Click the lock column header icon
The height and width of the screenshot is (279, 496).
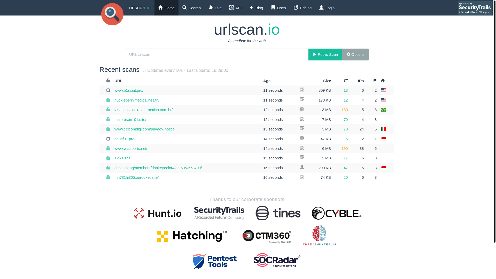tap(108, 81)
